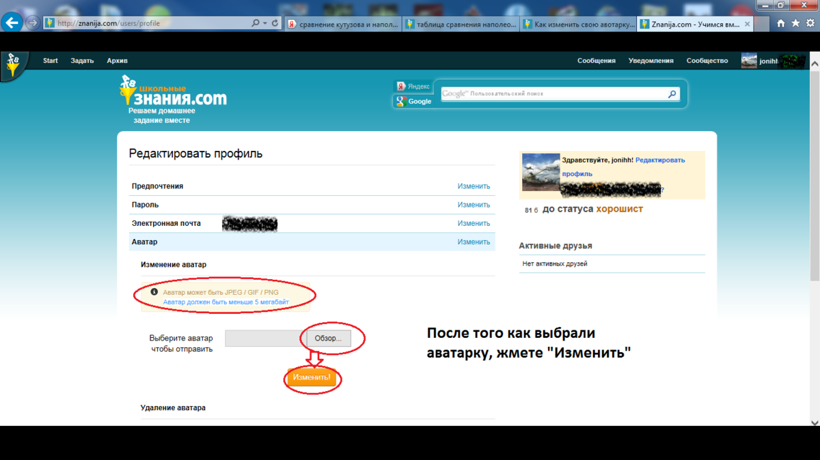820x460 pixels.
Task: Click the browser back arrow button
Action: click(12, 23)
